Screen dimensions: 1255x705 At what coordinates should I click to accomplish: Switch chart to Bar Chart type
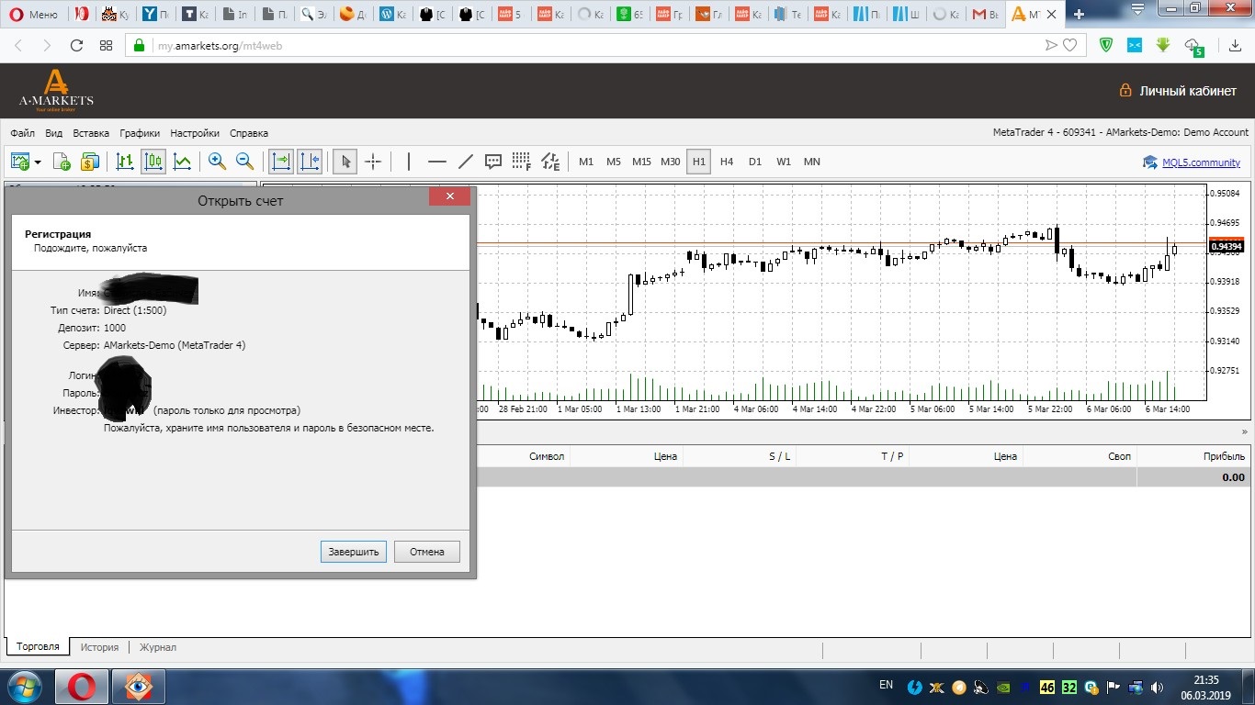tap(125, 162)
